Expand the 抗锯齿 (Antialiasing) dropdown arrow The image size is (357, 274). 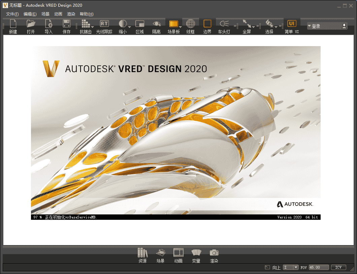pos(92,27)
